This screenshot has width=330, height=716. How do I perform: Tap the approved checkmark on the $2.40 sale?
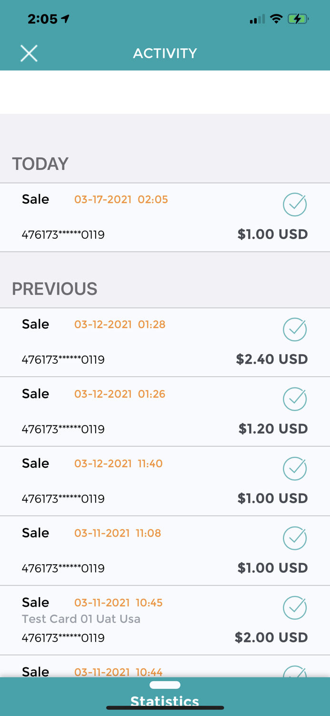click(x=294, y=329)
